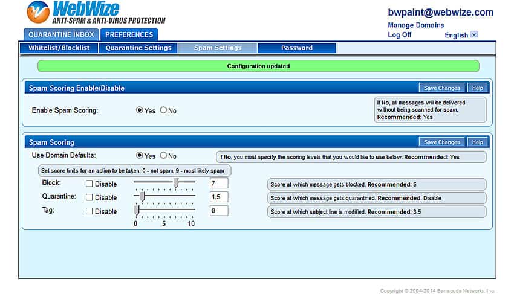514x294 pixels.
Task: Select No for Use Domain Defaults
Action: 164,156
